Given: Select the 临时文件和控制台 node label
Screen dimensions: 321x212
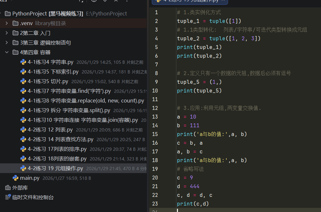Looking at the screenshot, I should point(33,197).
